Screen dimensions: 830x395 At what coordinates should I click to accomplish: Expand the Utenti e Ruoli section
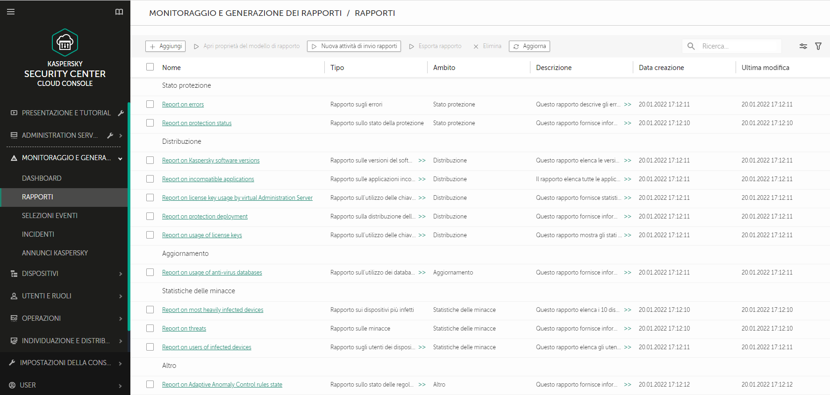point(120,296)
